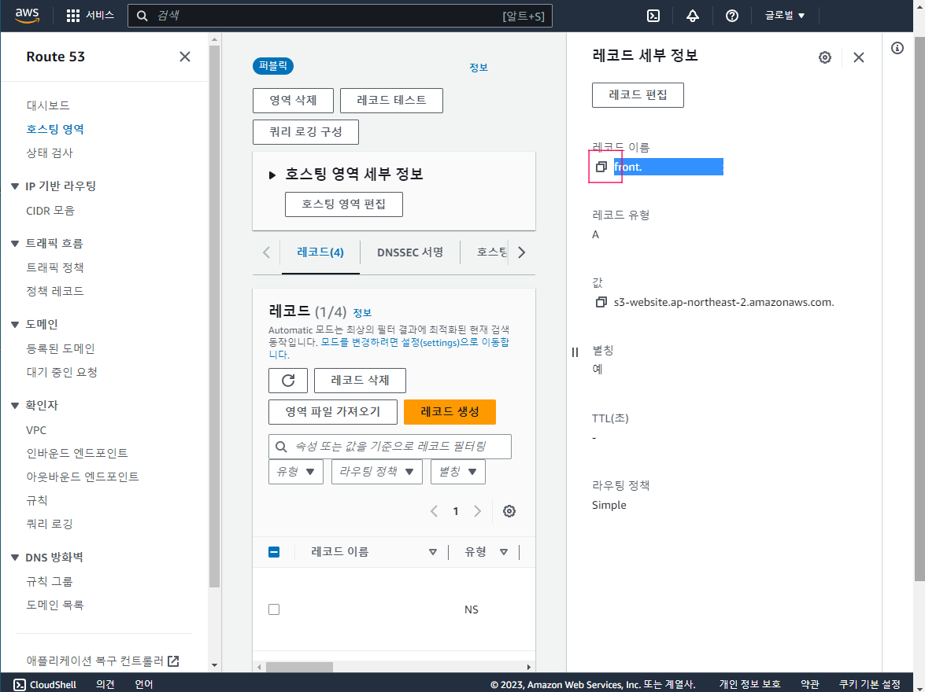Open record table preferences gear
This screenshot has width=925, height=692.
[509, 511]
